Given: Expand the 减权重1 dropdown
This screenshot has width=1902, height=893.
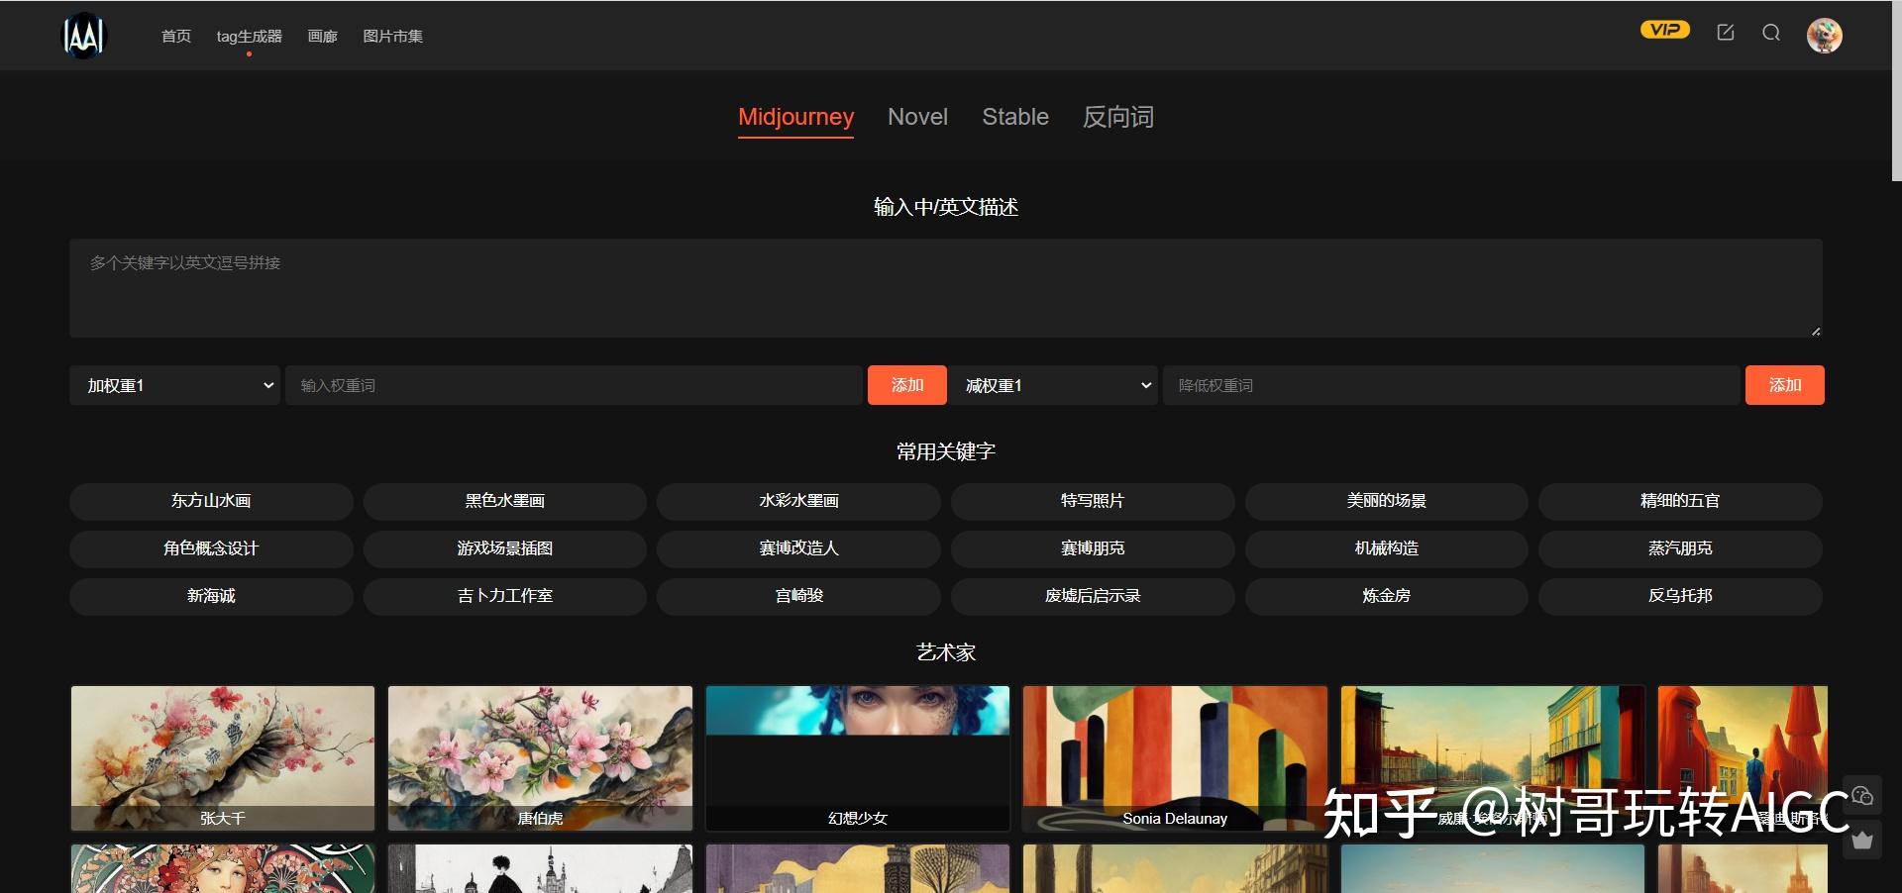Looking at the screenshot, I should [x=1053, y=385].
